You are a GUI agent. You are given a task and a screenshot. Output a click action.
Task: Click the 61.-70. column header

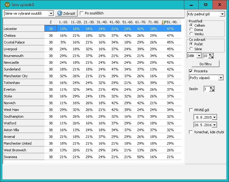(140, 22)
